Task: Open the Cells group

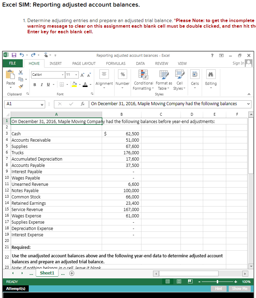Action: coord(195,74)
